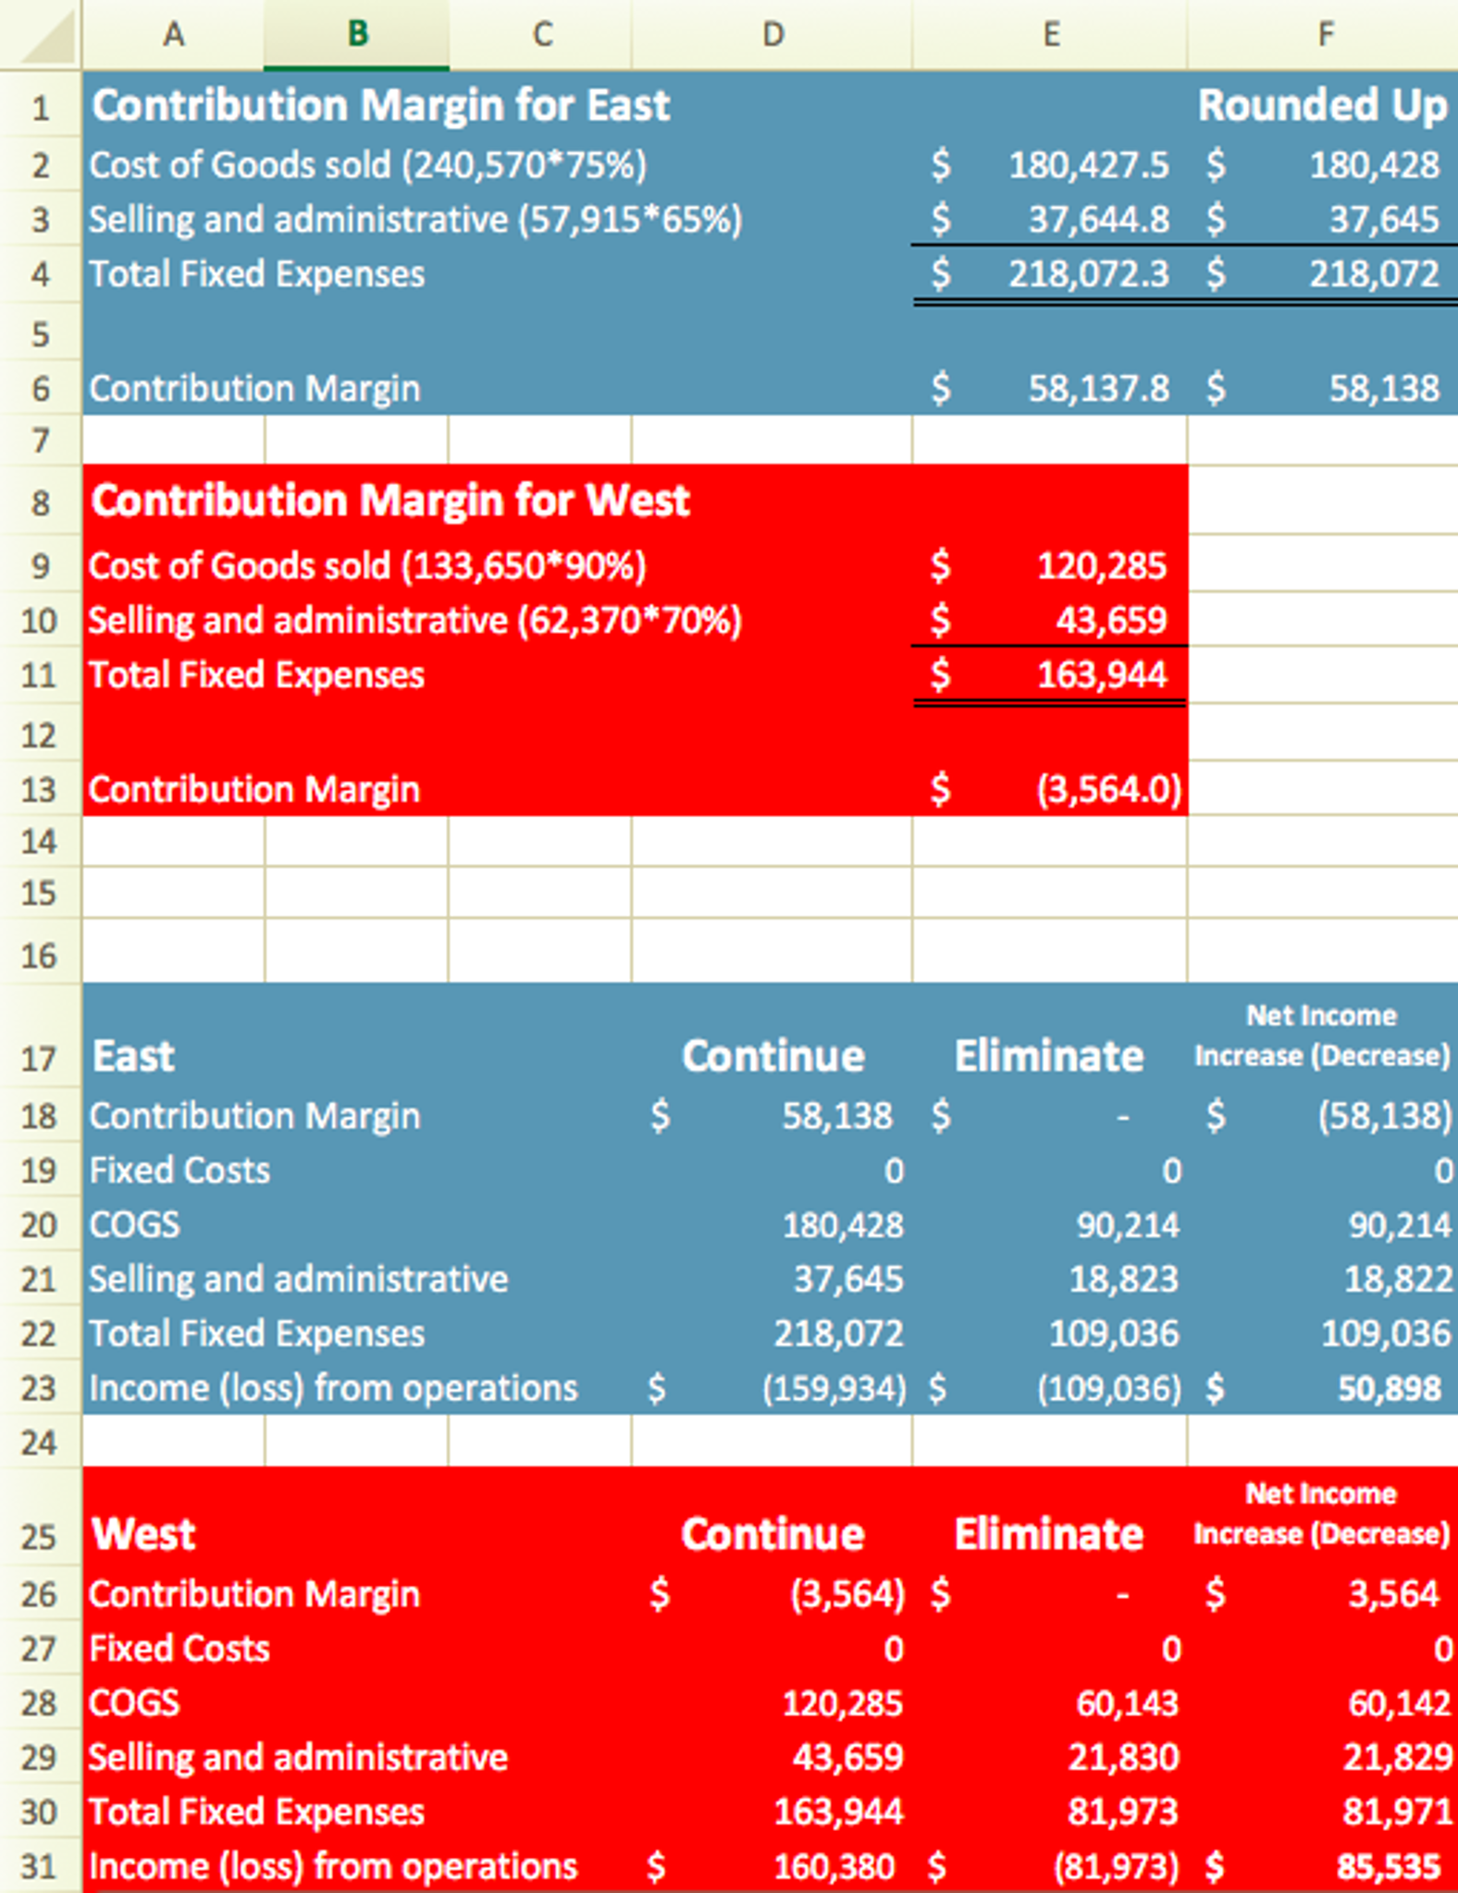Screen dimensions: 1458x1893
Task: Select 'Cost of Goods sold (133,650*90%)' cell
Action: tap(367, 566)
